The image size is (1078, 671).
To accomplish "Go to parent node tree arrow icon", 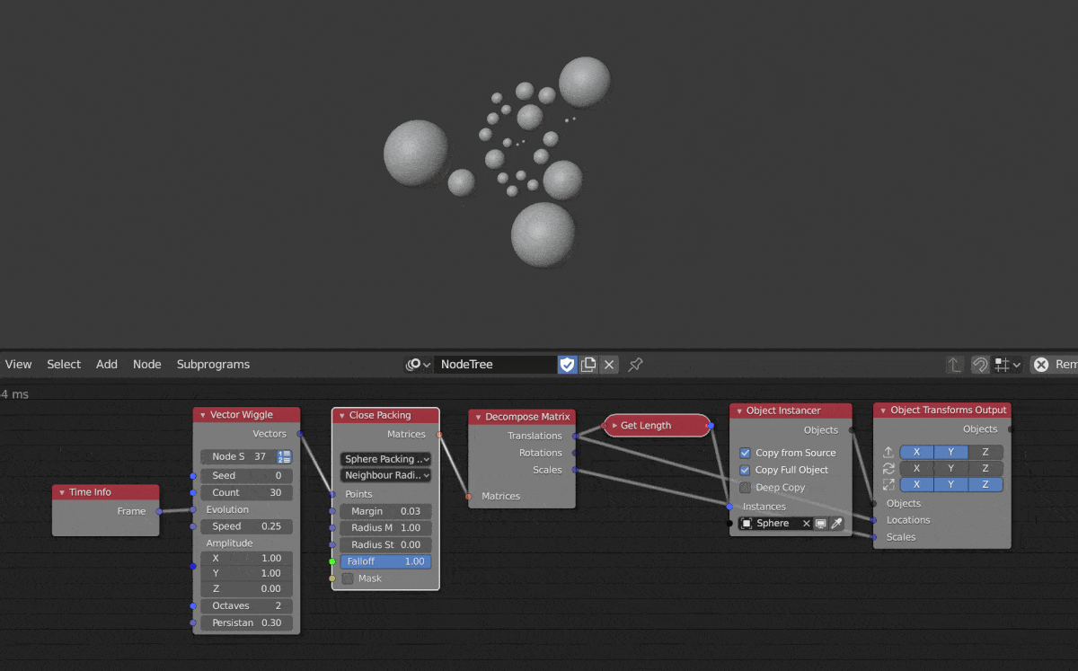I will (x=954, y=365).
